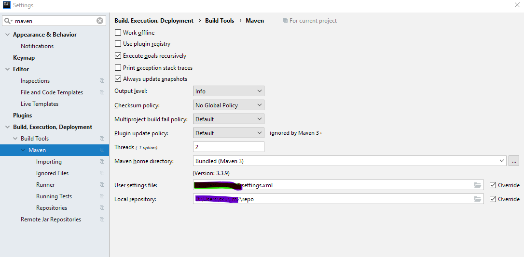
Task: Collapse Appearance & Behavior section
Action: 7,35
